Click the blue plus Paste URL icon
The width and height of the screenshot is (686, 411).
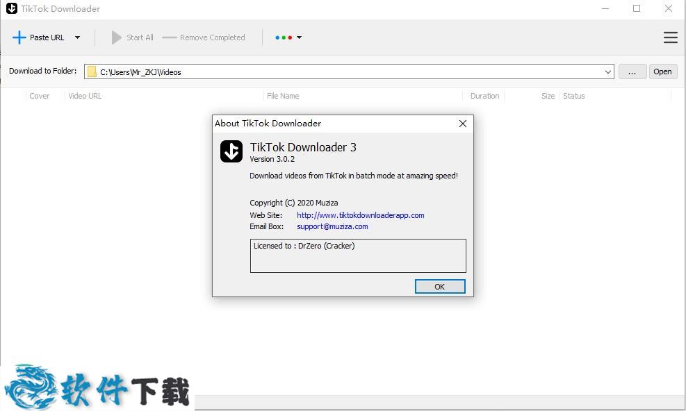(x=19, y=37)
